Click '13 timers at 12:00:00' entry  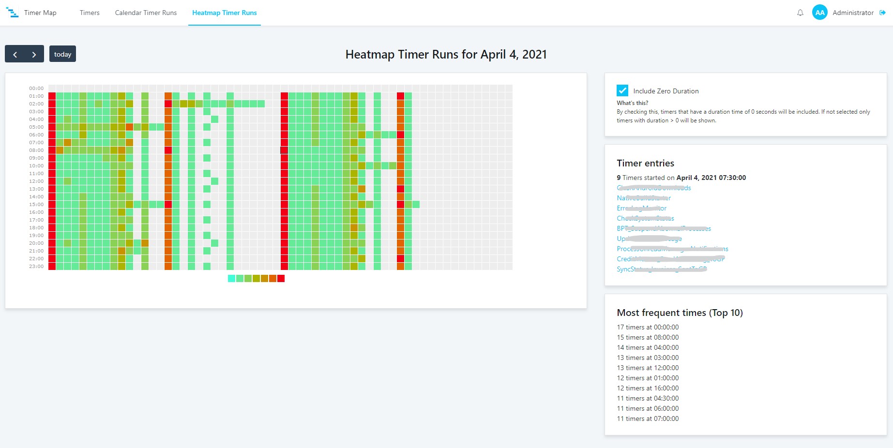648,368
